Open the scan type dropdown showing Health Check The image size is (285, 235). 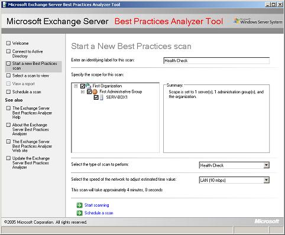[266, 165]
